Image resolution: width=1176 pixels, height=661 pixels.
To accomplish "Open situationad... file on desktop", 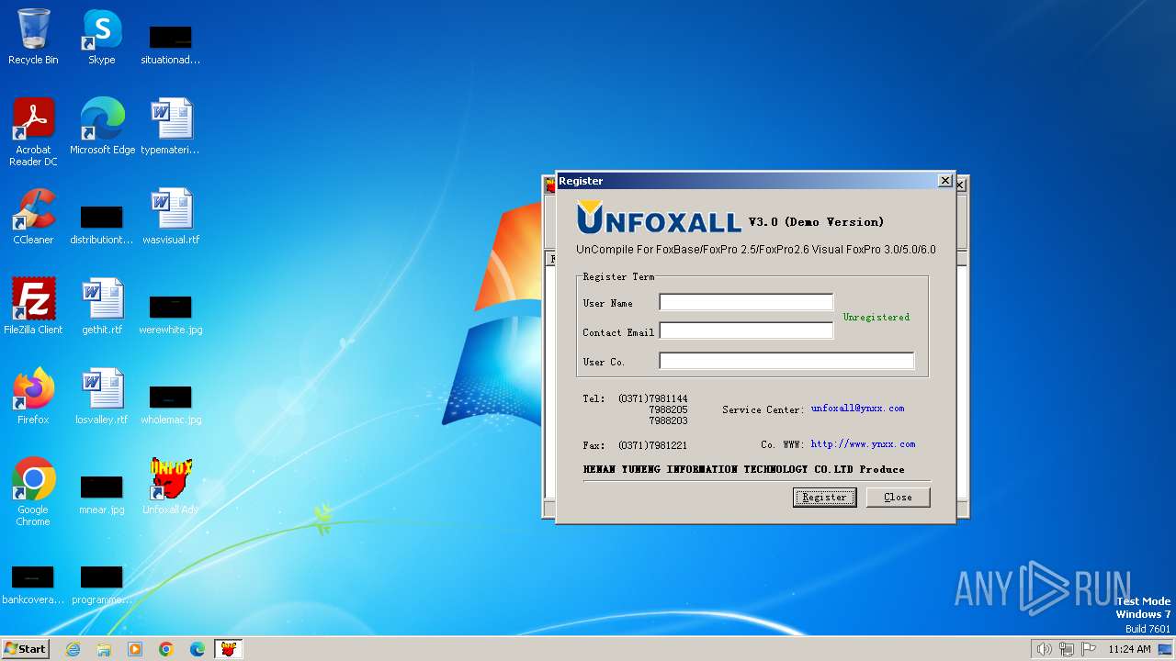I will [x=171, y=44].
